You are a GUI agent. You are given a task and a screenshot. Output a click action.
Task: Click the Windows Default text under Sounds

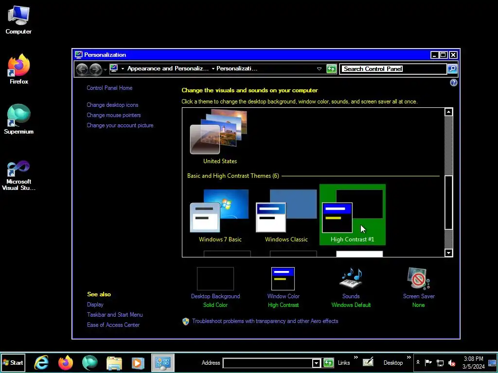pyautogui.click(x=351, y=305)
